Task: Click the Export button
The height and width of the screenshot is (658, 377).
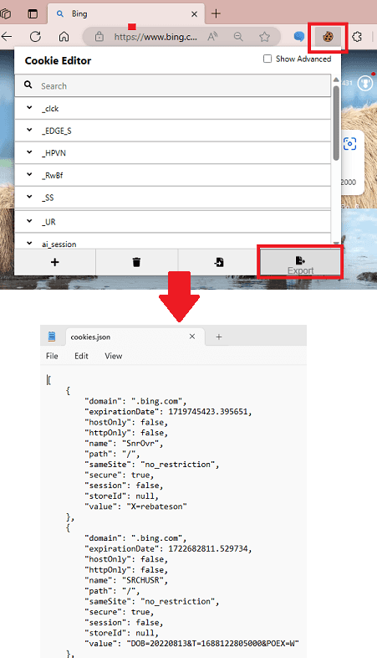Action: click(300, 263)
